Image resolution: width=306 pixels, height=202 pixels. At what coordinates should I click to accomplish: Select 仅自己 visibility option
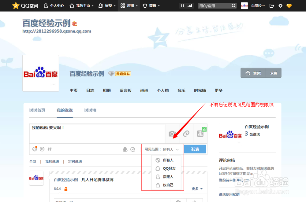(168, 185)
